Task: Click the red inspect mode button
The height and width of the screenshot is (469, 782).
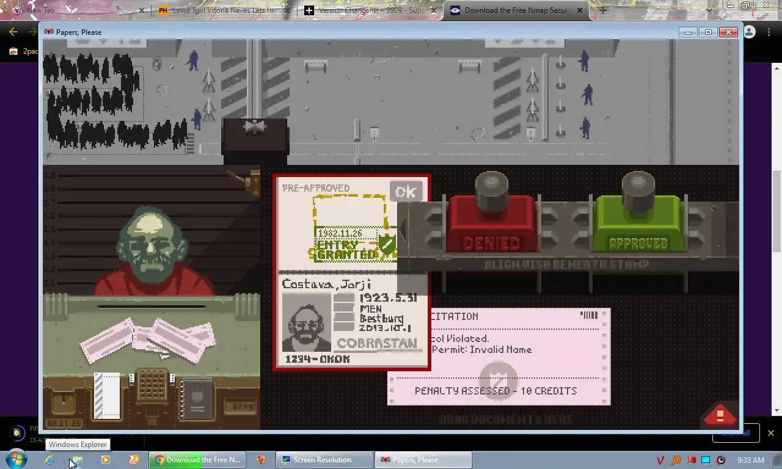Action: 720,415
